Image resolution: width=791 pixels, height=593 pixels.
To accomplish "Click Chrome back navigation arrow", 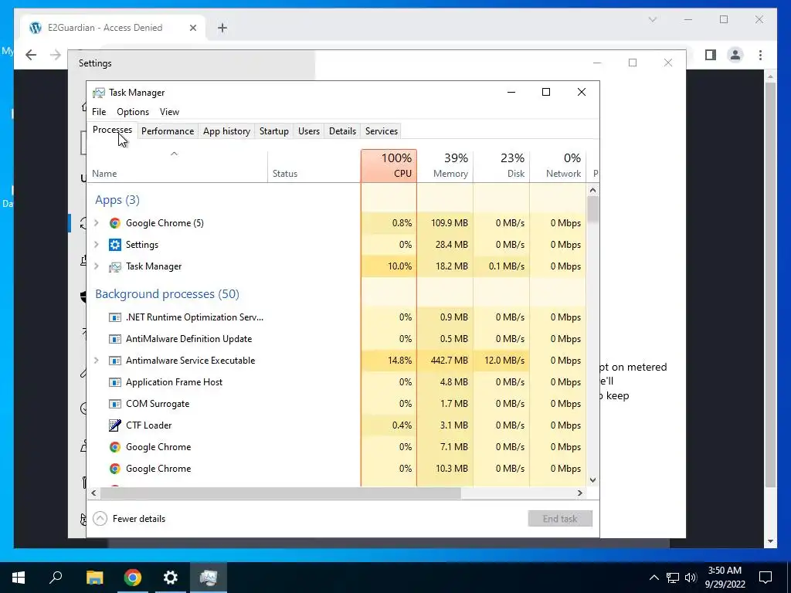I will click(31, 55).
